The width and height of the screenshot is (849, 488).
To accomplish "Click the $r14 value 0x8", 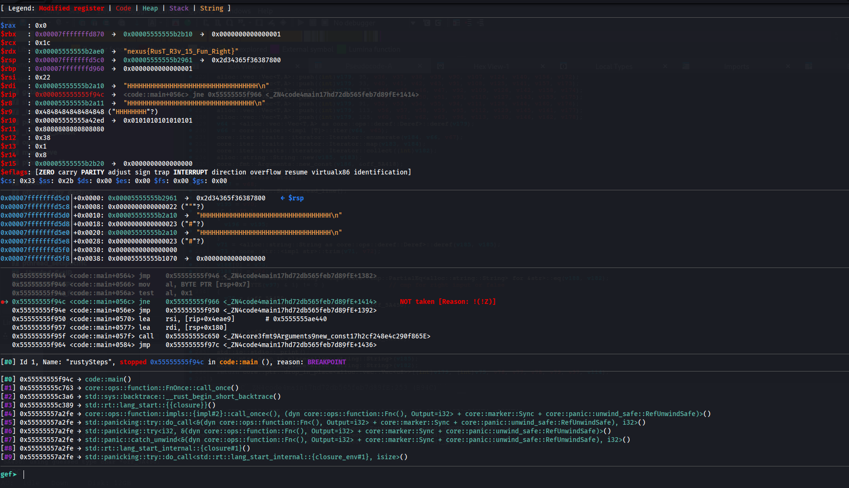I will point(41,155).
